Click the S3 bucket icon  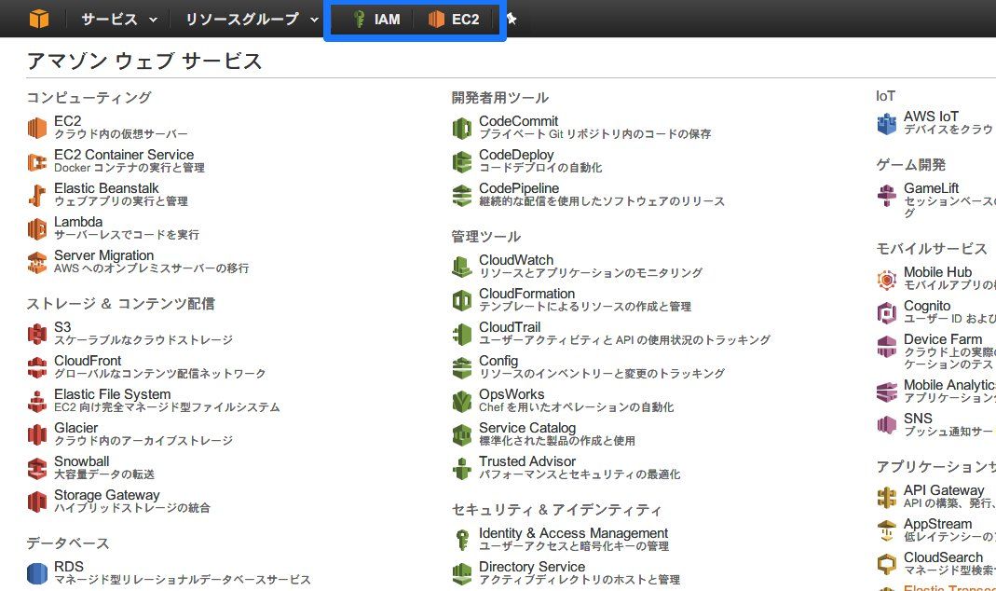click(x=37, y=334)
